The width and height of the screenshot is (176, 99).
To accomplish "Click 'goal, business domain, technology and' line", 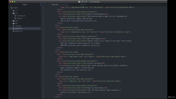I will coord(77,68).
